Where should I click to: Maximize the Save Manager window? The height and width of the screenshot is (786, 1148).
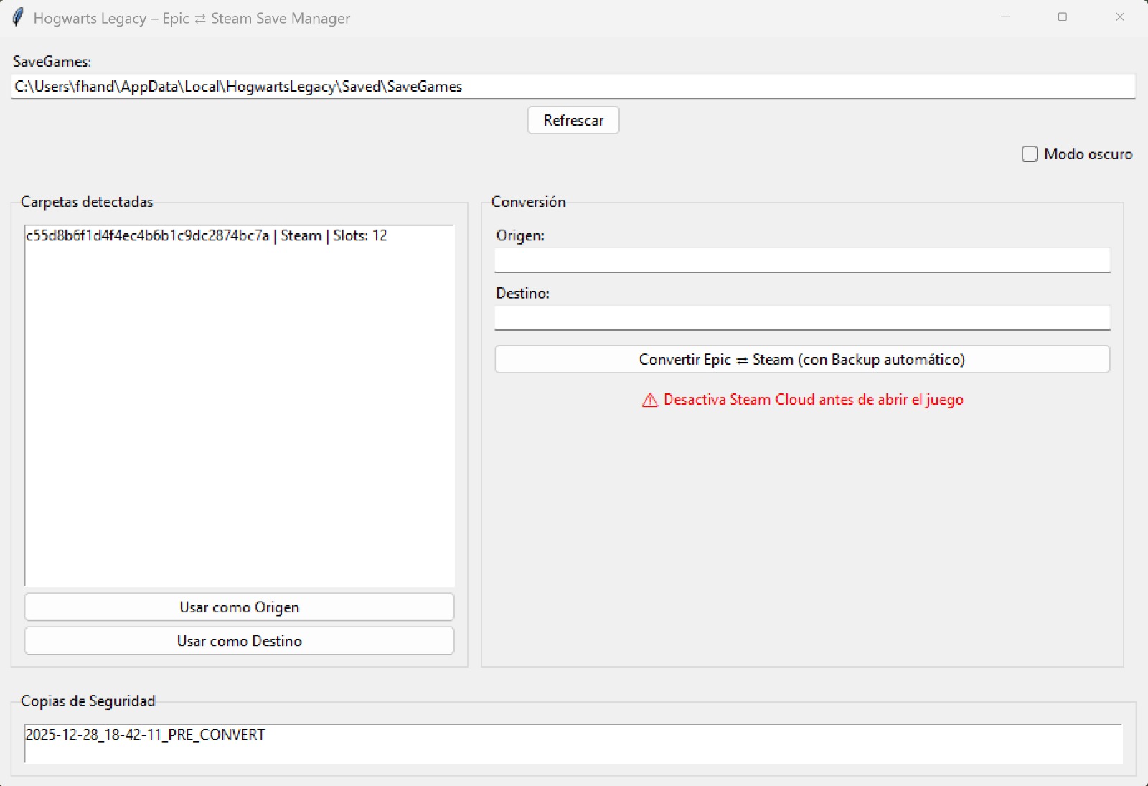pyautogui.click(x=1063, y=17)
